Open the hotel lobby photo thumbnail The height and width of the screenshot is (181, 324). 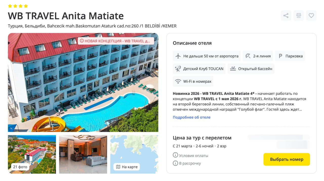coord(83,154)
